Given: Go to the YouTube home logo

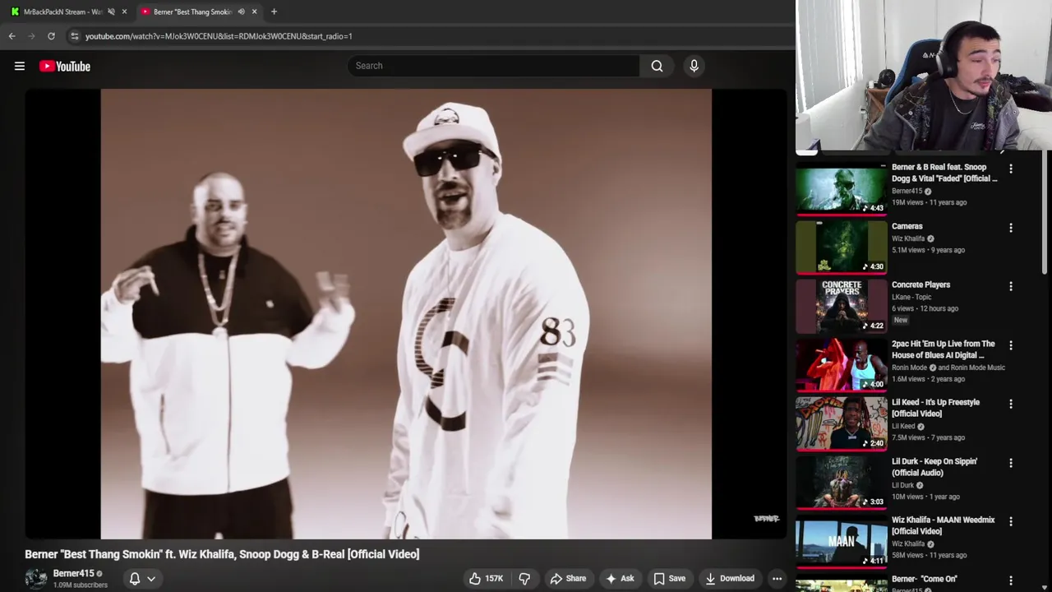Looking at the screenshot, I should (x=65, y=66).
